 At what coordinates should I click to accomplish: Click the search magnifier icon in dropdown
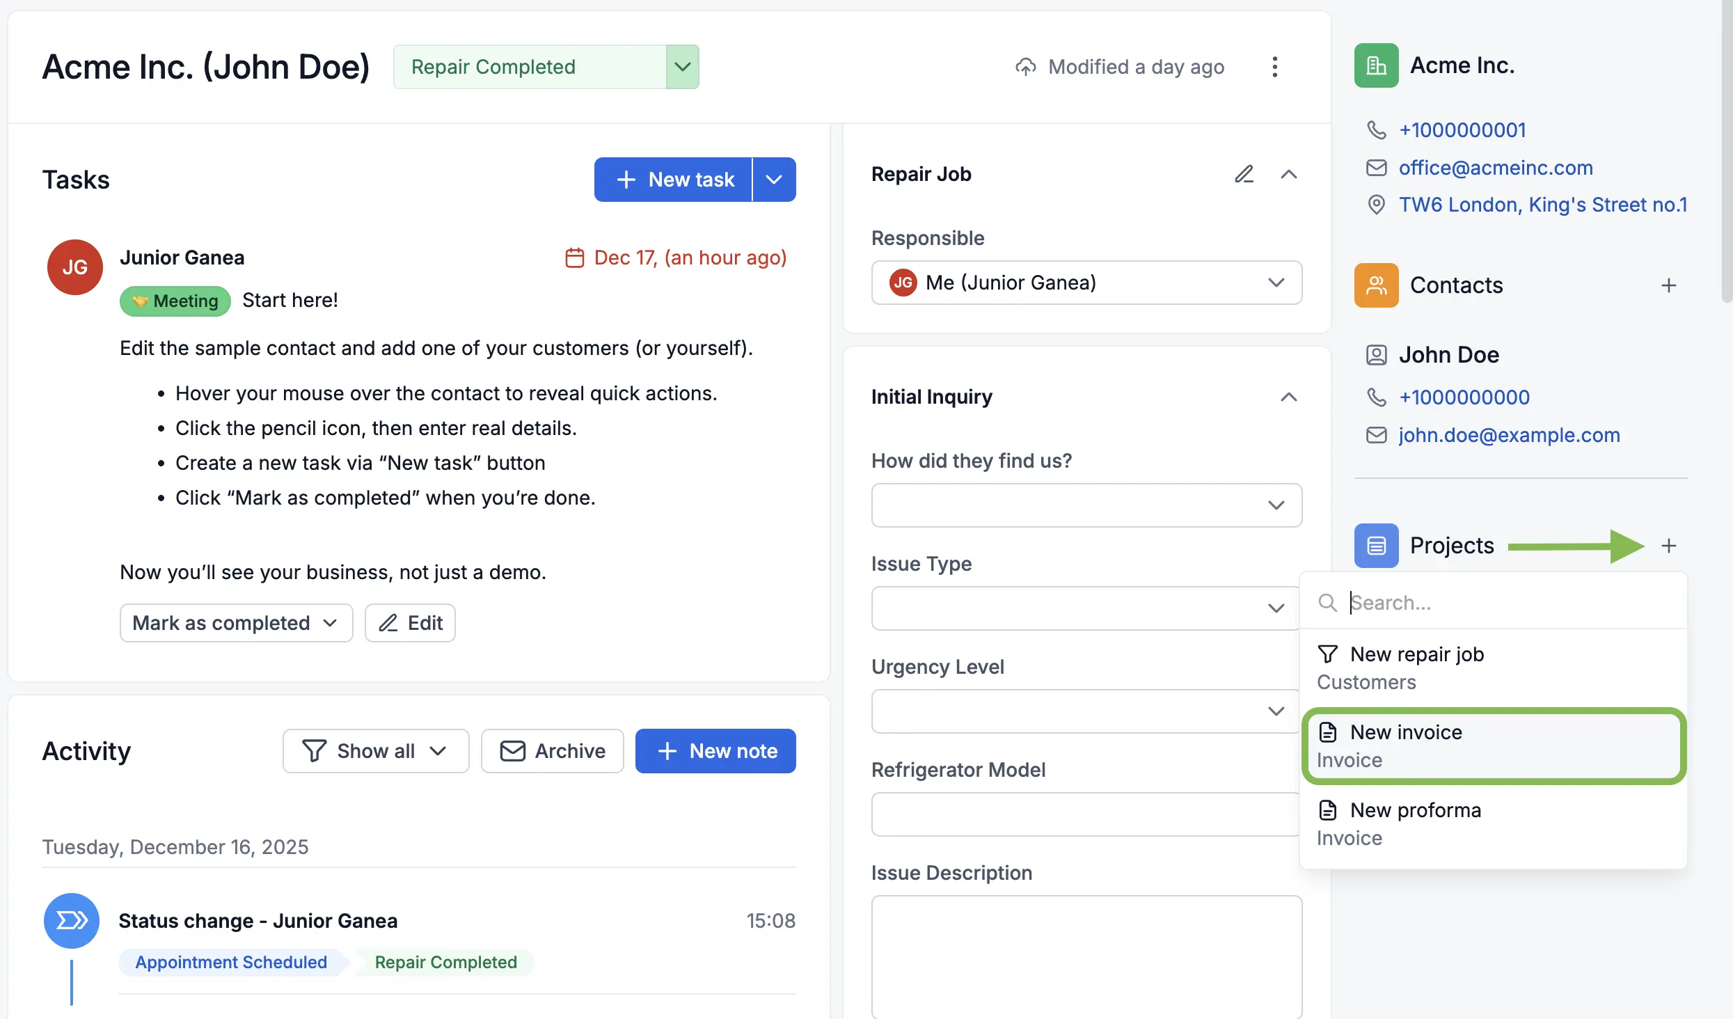pyautogui.click(x=1327, y=603)
